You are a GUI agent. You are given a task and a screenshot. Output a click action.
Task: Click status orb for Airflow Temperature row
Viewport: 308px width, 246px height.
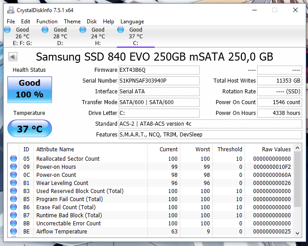tap(13, 231)
